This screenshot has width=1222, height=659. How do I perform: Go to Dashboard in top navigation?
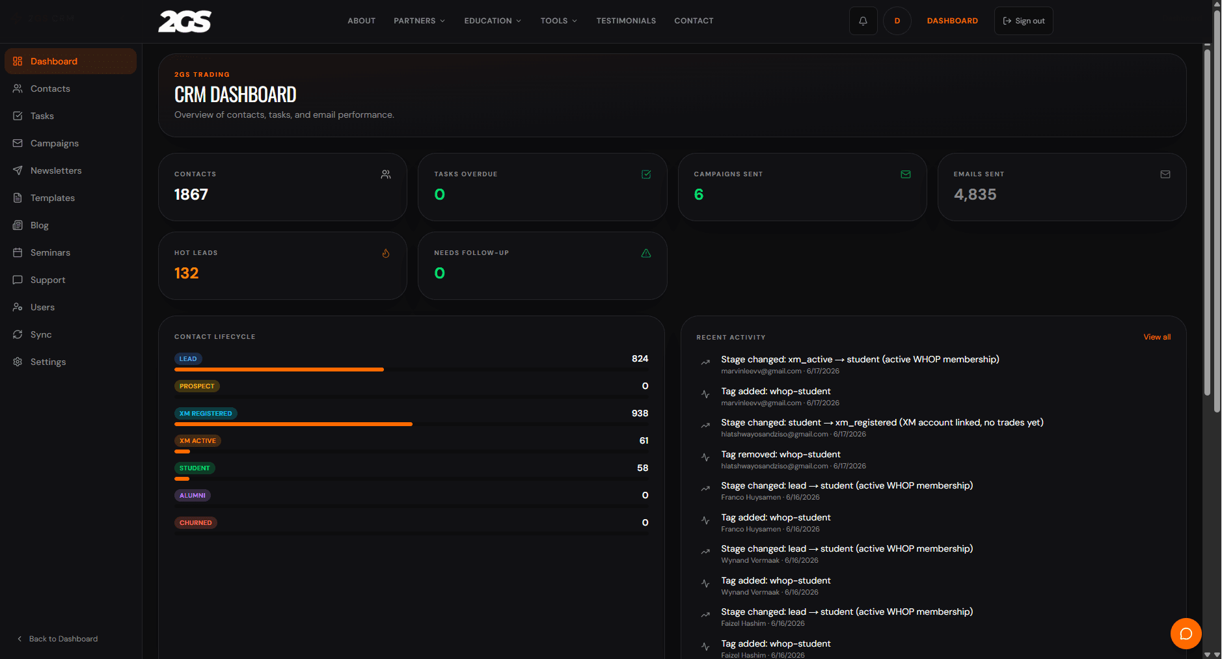[x=952, y=21]
